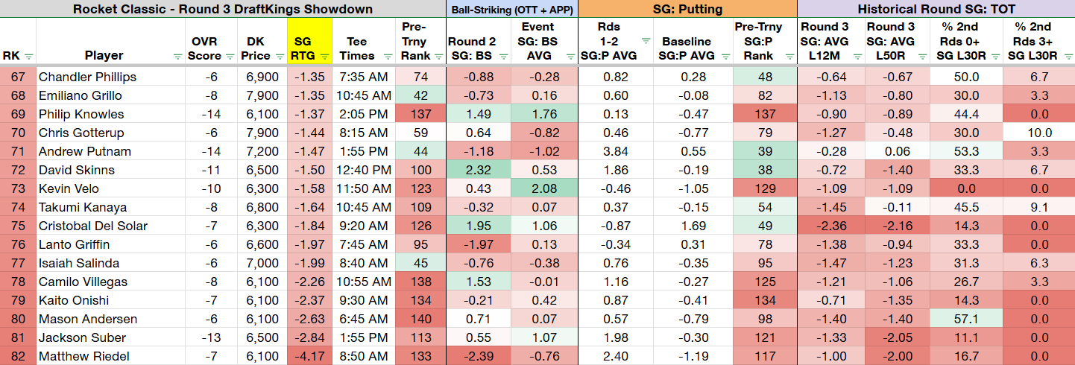1075x365 pixels.
Task: Select Matthew Riedel's SG RTG cell
Action: [x=309, y=356]
